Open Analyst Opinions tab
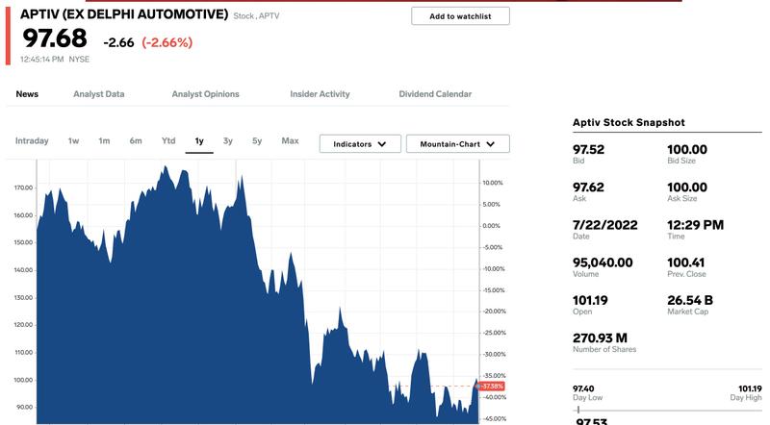Screen dimensions: 770x425 point(205,94)
